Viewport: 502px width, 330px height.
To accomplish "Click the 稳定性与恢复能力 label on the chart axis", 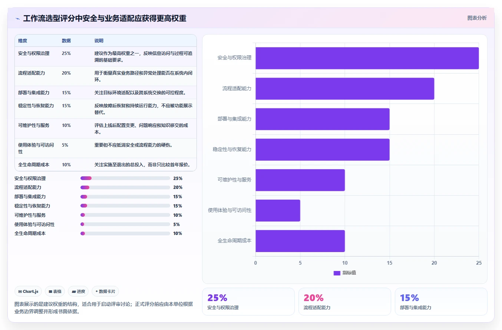I will (x=232, y=149).
